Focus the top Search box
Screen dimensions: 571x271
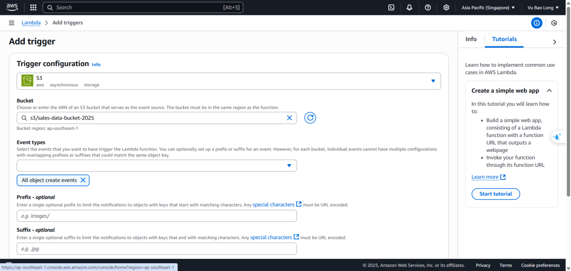click(x=143, y=8)
